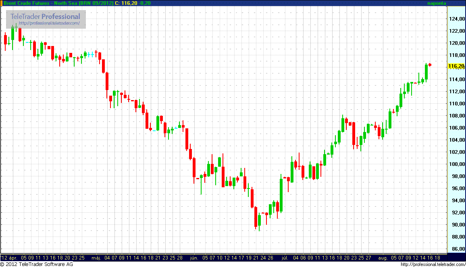466x268 pixels.
Task: Click the -0,20 price change value in the header
Action: 145,3
